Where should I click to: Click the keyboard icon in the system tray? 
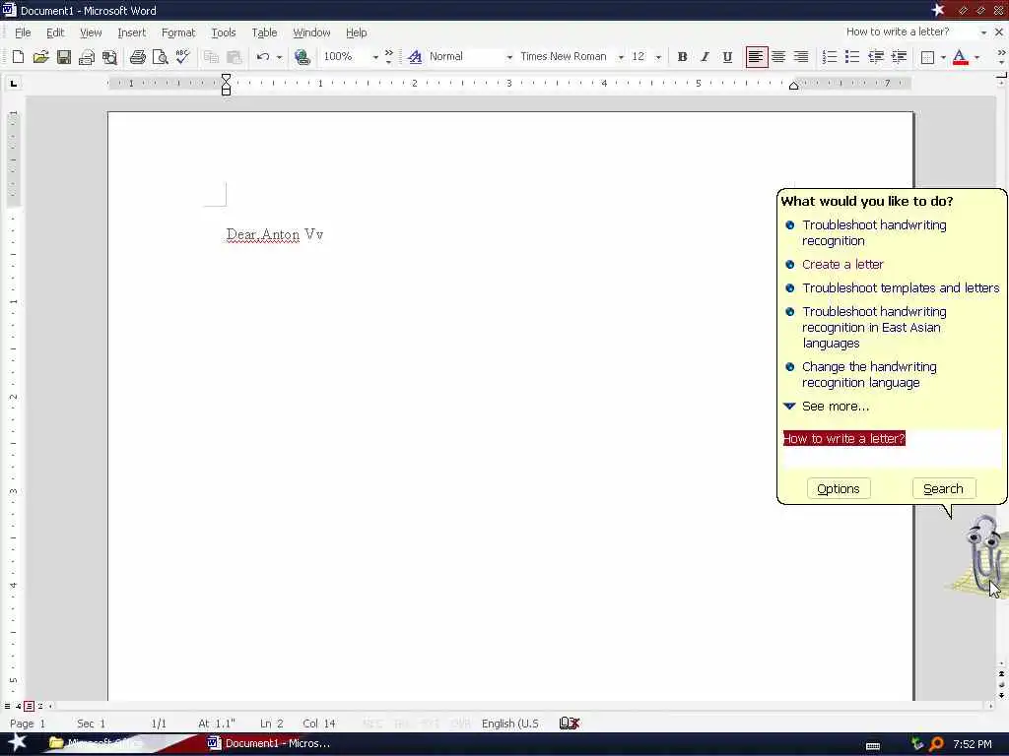873,745
